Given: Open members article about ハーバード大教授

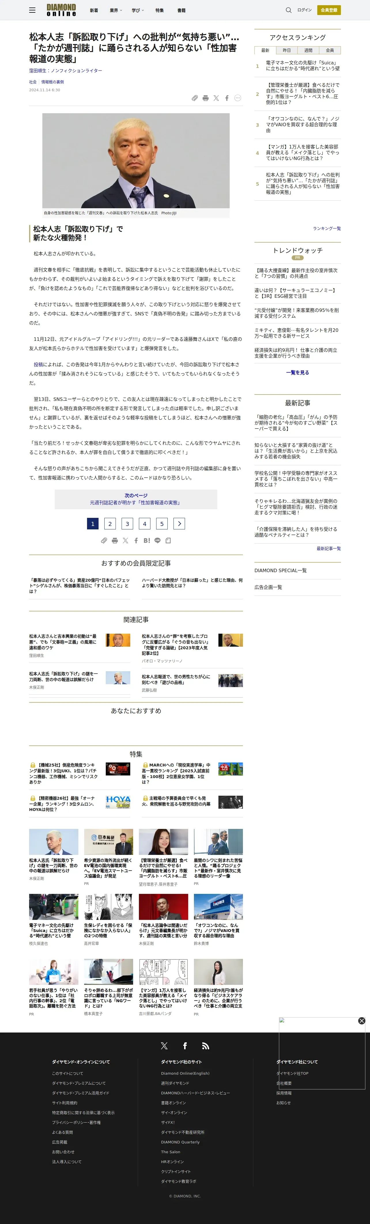Looking at the screenshot, I should [x=192, y=583].
